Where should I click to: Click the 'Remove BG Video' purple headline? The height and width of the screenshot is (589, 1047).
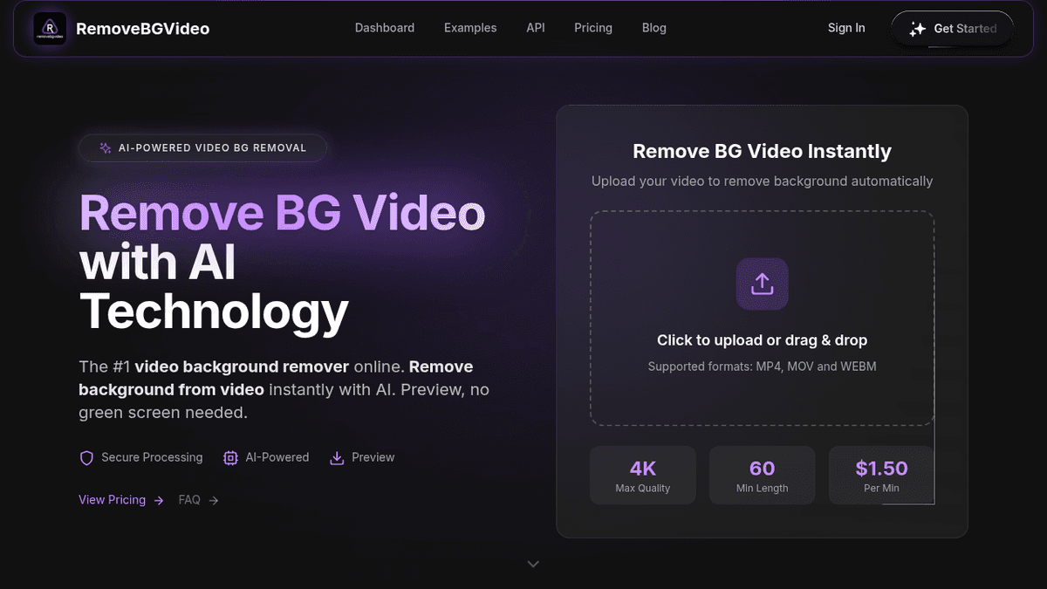point(282,214)
